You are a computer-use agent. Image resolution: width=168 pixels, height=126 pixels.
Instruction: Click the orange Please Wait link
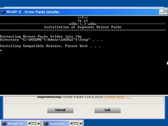pyautogui.click(x=117, y=97)
